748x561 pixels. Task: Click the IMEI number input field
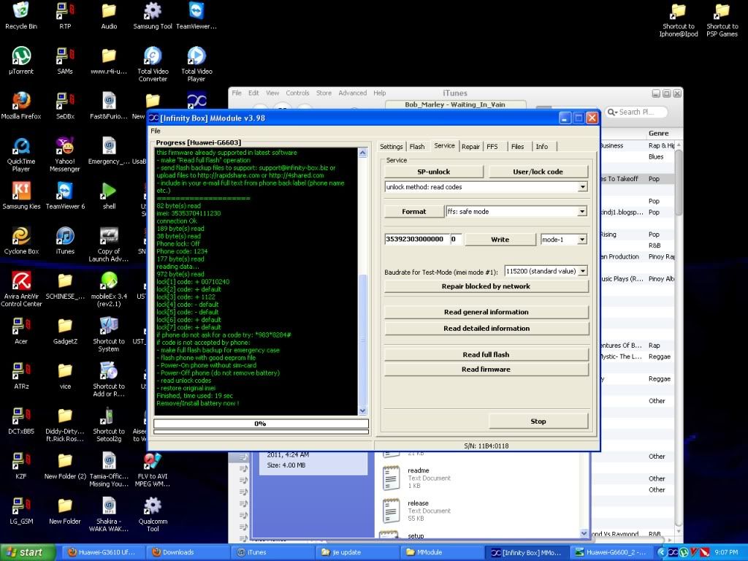click(416, 240)
